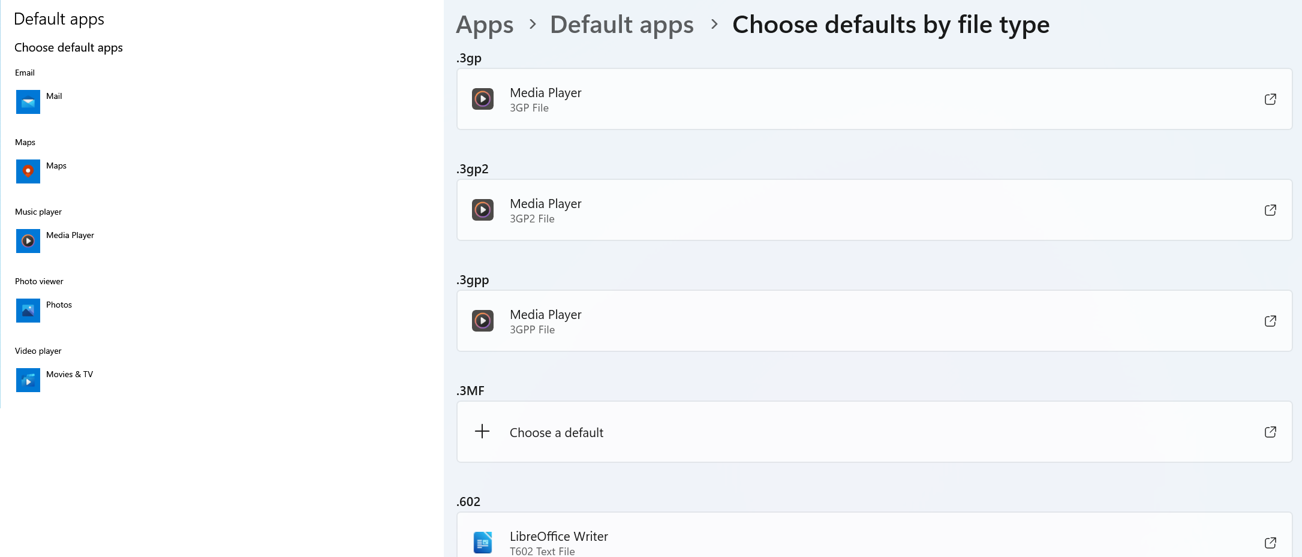Click the .3gp file type heading

click(x=469, y=58)
